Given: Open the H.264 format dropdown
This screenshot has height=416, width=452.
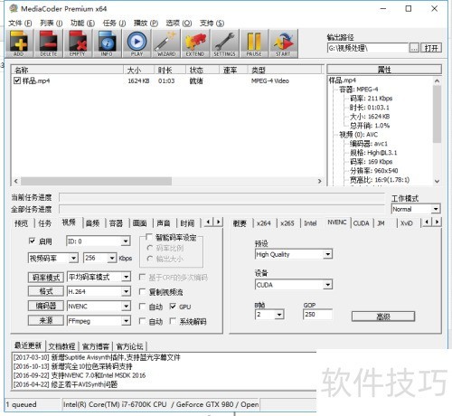Looking at the screenshot, I should pos(99,291).
